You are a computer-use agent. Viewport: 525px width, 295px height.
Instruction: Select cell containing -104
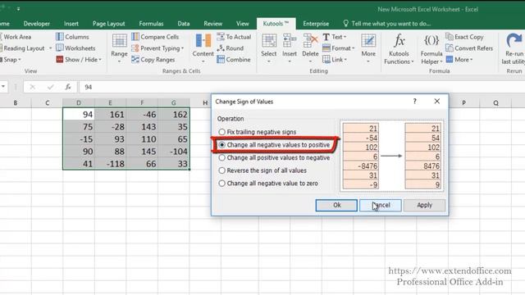[x=173, y=151]
